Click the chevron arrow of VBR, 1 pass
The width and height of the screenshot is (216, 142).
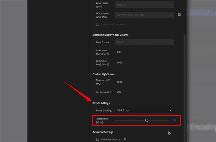coord(170,110)
